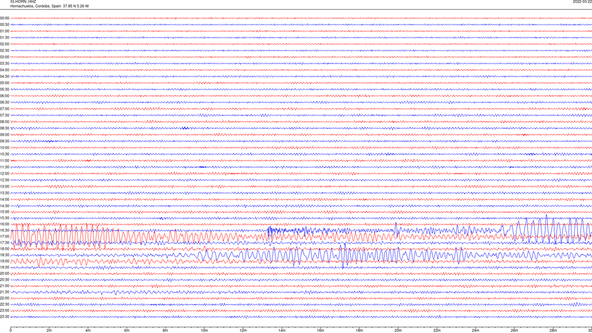592x333 pixels.
Task: Select the 08:30 trace time label
Action: pyautogui.click(x=4, y=128)
